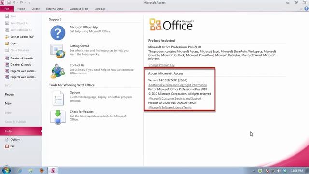Click the clock showing 11:08 PM
This screenshot has height=174, width=309.
pos(297,171)
